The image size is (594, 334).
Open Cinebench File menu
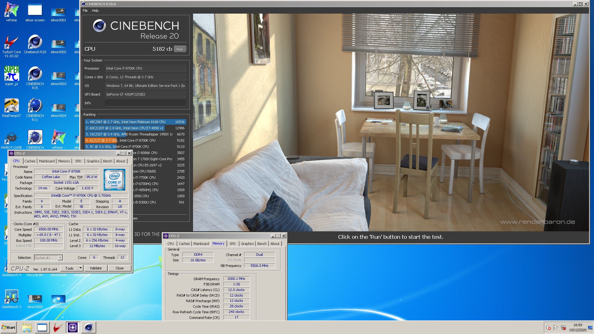(85, 11)
